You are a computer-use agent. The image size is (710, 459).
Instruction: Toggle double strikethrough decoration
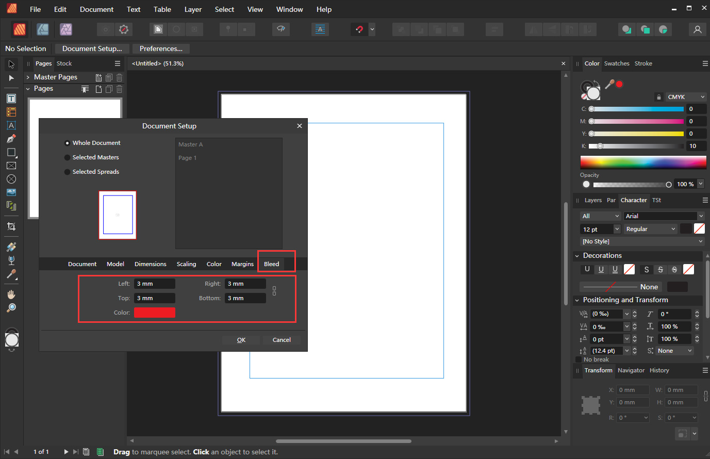click(x=674, y=269)
